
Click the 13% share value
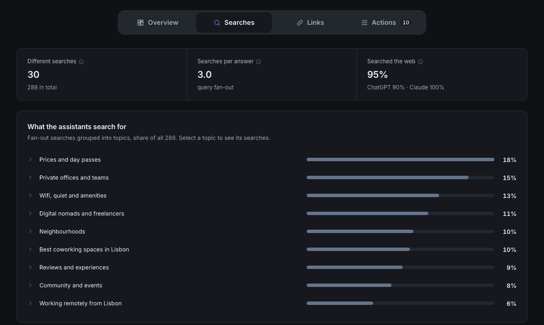[x=509, y=196]
